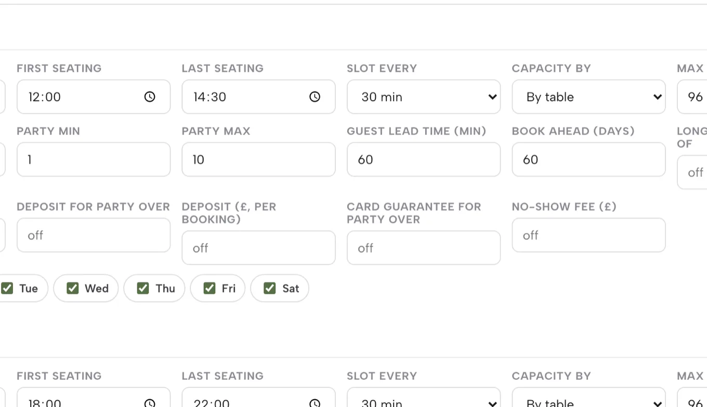707x407 pixels.
Task: Toggle the Tue day checkbox
Action: (x=7, y=288)
